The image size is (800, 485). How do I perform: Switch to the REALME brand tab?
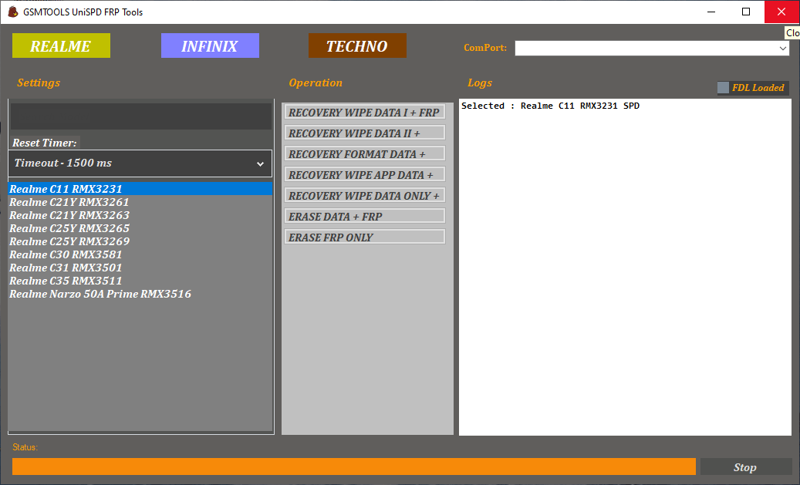click(61, 45)
